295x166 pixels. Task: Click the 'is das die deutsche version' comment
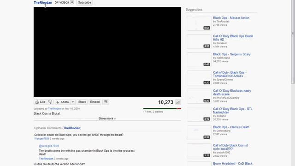[x=59, y=164]
